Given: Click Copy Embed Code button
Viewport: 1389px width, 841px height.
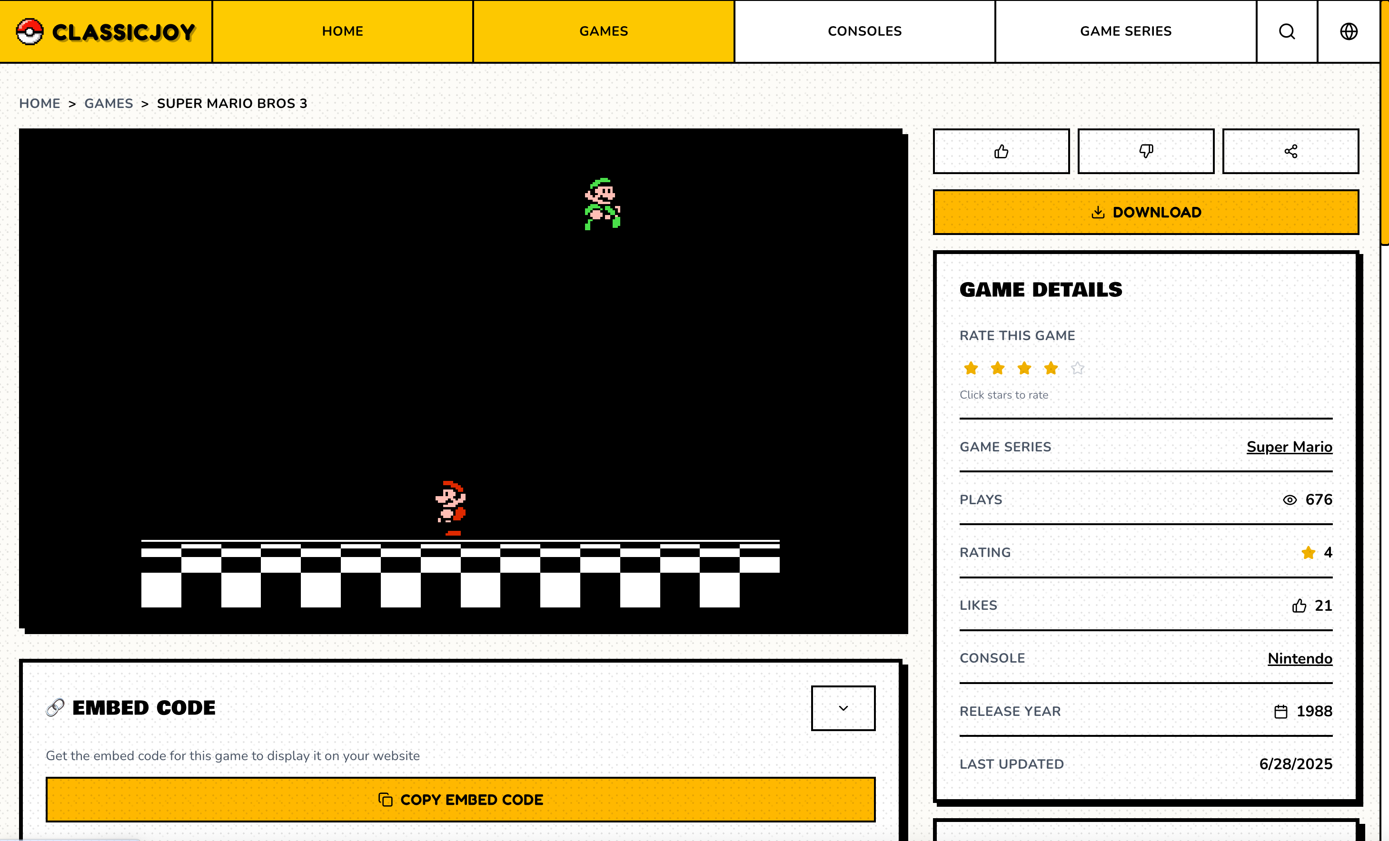Looking at the screenshot, I should click(460, 799).
